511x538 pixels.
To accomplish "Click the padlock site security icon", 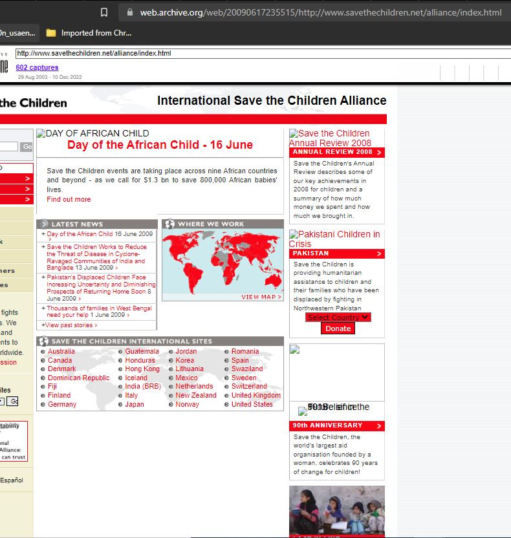I will pyautogui.click(x=130, y=12).
